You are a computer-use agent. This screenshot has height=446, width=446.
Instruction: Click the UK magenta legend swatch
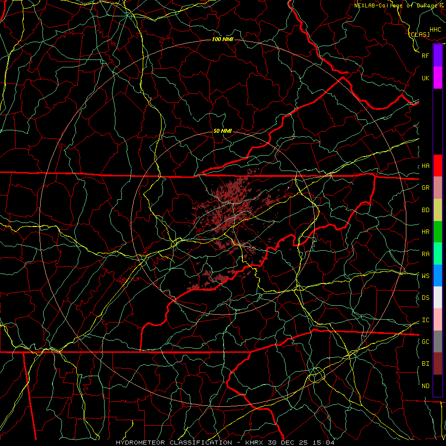coord(438,78)
